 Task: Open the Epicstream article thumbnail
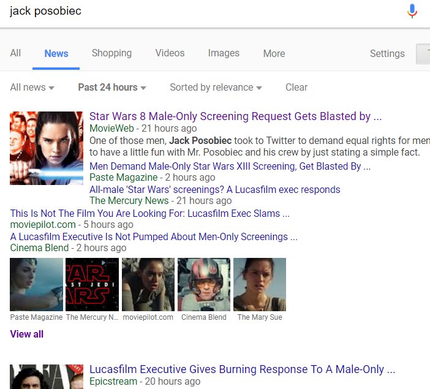tap(47, 377)
